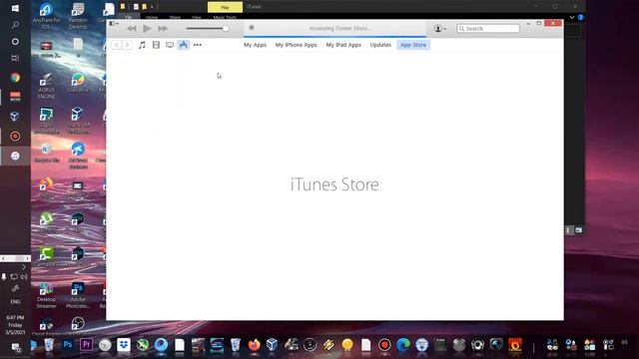Open Premiere Pro icon in the bottom dock

pos(86,345)
